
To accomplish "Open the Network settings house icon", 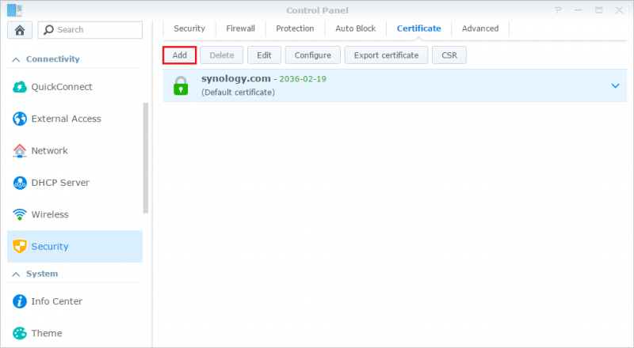I will [x=20, y=151].
